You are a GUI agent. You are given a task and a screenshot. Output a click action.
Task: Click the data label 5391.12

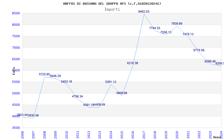(111, 82)
